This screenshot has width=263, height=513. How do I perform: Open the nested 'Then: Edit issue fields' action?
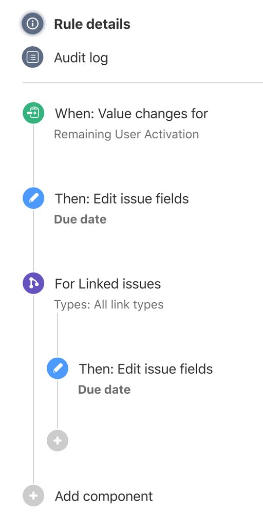[146, 369]
